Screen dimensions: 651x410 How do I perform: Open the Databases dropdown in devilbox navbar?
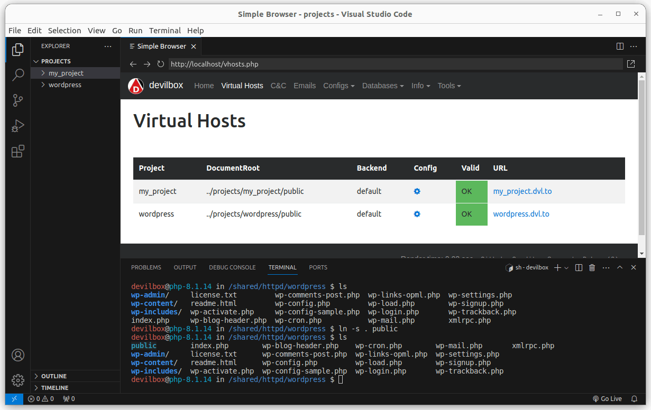click(382, 86)
